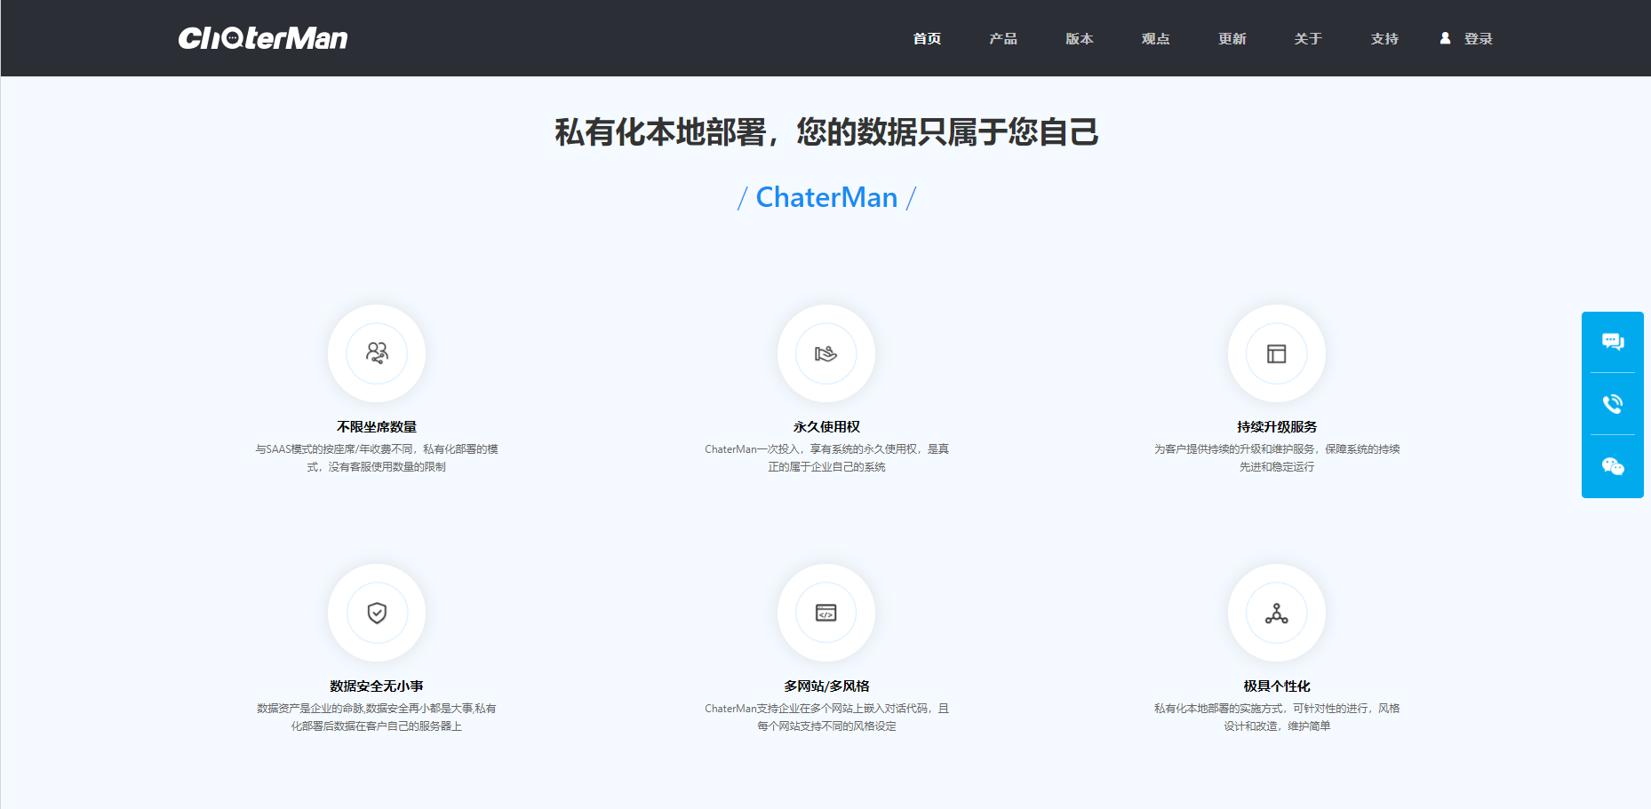Click the 不限坐席数量 heading
Screen dimensions: 1651x809
tap(377, 427)
